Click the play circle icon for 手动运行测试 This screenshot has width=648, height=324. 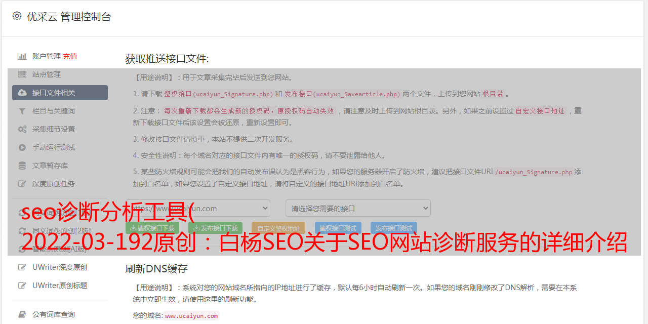click(x=22, y=147)
